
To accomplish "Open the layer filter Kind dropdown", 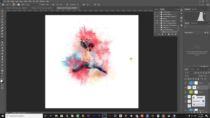I will pyautogui.click(x=189, y=73).
